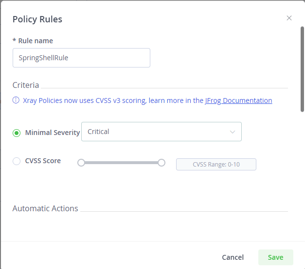Click the CVSS Score option label
The width and height of the screenshot is (305, 269).
coord(43,161)
